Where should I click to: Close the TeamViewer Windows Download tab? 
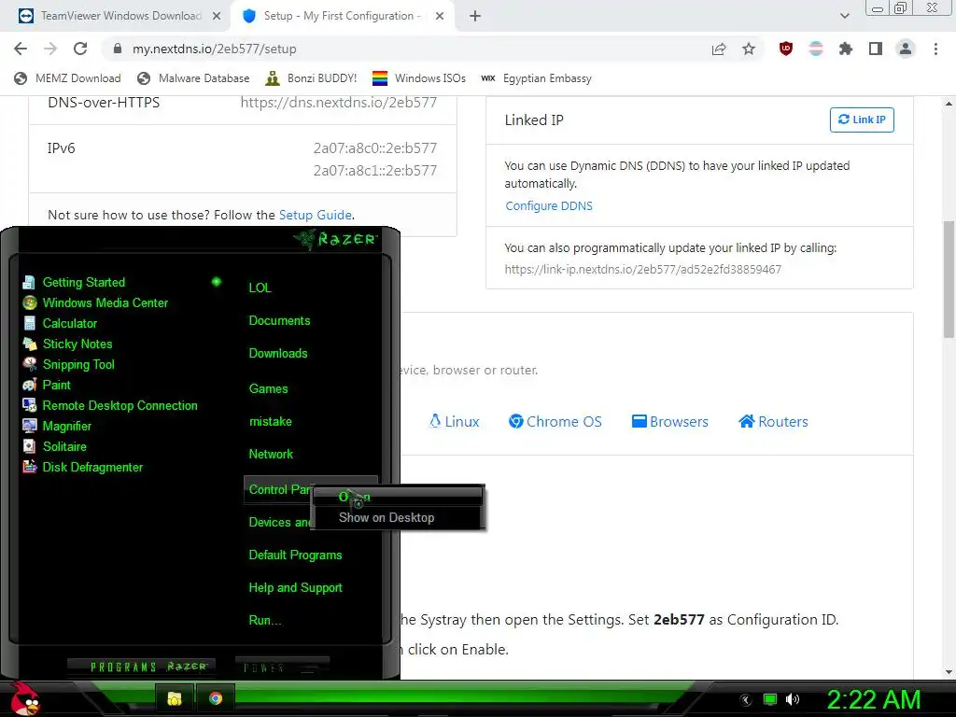click(216, 16)
